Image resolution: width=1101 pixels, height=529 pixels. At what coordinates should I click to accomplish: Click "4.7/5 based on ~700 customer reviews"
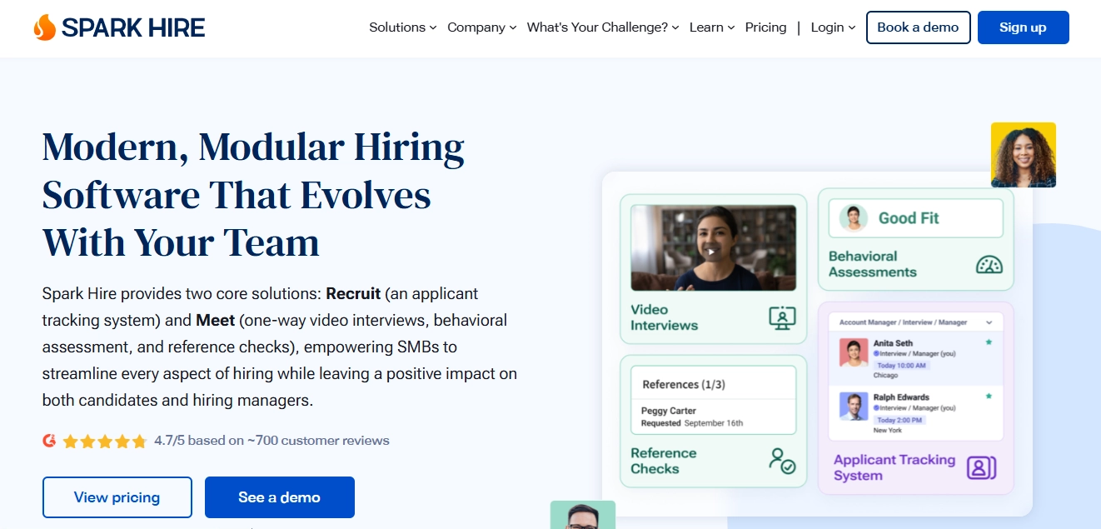click(x=272, y=441)
